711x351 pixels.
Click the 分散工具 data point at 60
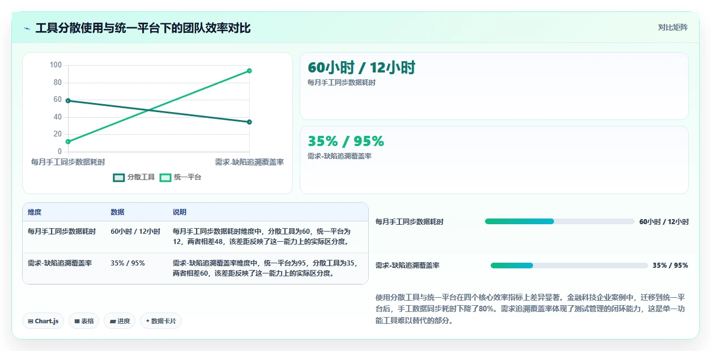68,101
